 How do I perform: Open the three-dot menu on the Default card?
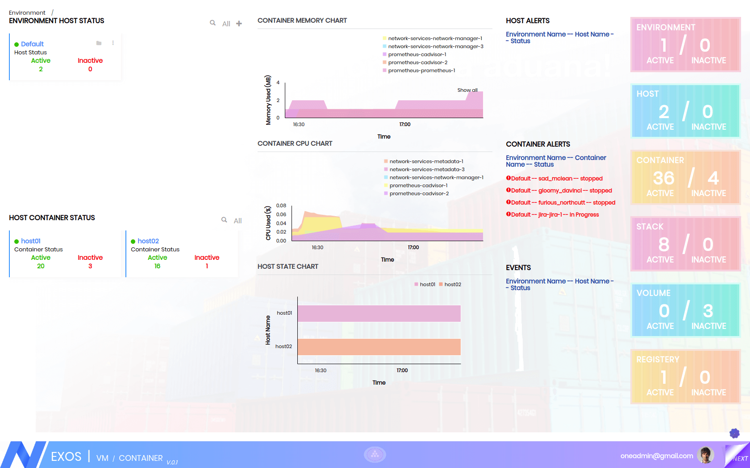pyautogui.click(x=113, y=43)
